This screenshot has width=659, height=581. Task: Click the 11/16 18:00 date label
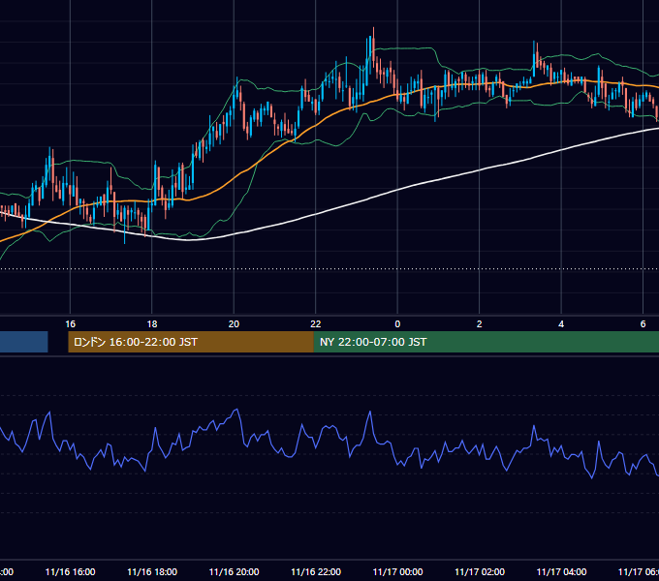point(152,571)
